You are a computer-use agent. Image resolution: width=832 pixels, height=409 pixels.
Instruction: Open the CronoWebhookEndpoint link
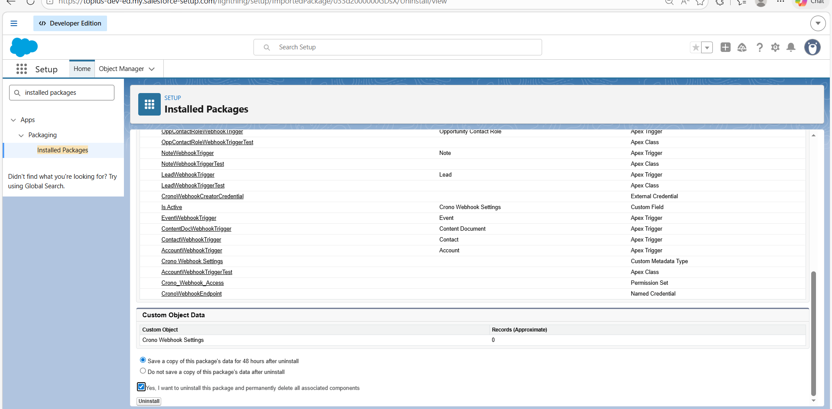point(192,294)
